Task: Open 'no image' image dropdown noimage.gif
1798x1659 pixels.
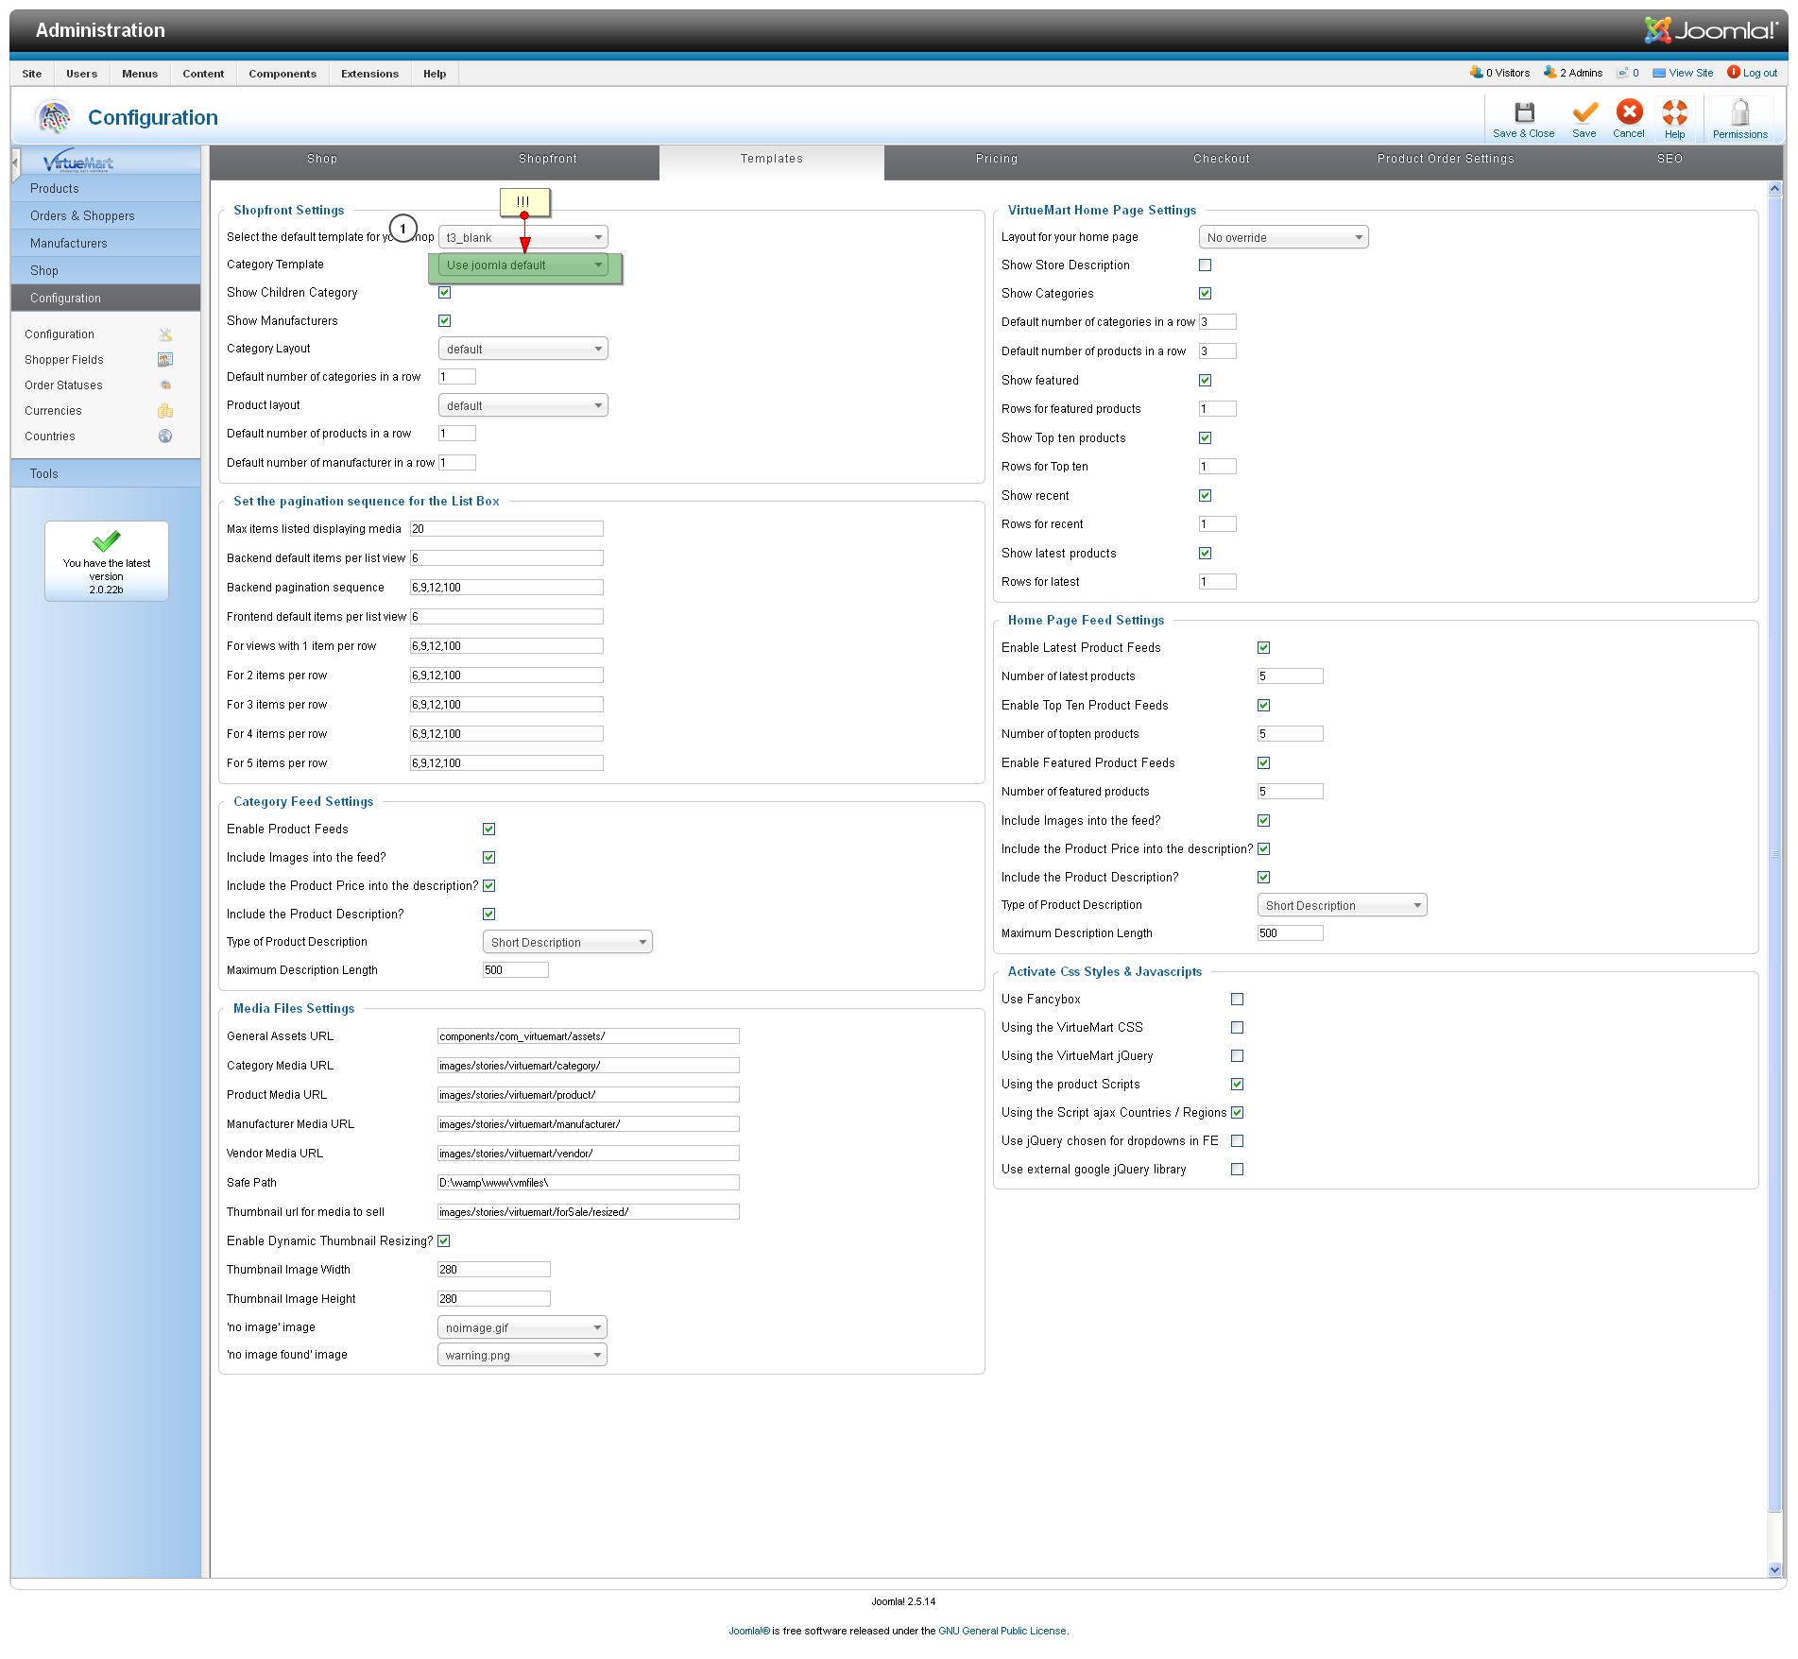Action: [522, 1328]
